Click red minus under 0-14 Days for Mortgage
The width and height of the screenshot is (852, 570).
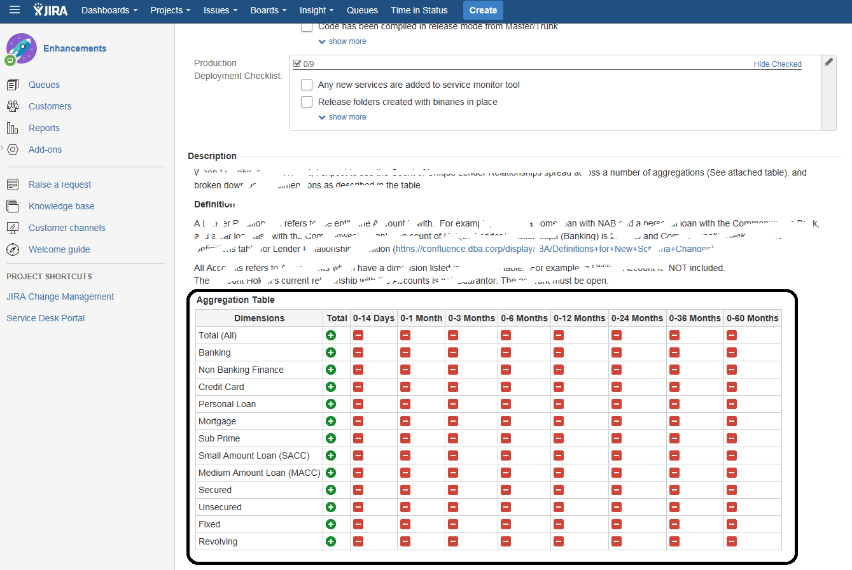pyautogui.click(x=358, y=421)
